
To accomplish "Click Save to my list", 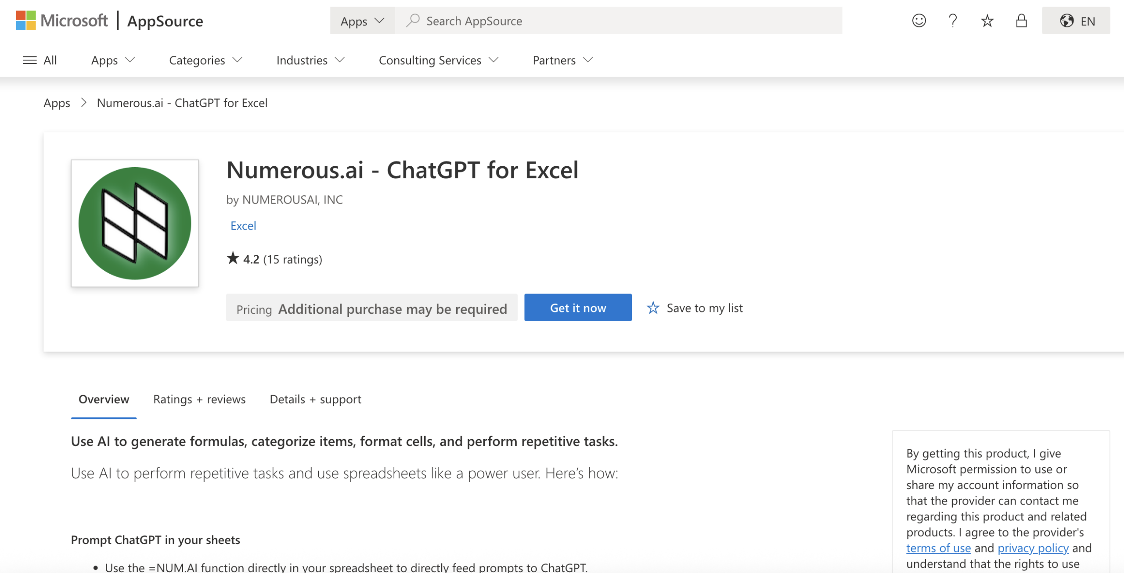I will (695, 308).
